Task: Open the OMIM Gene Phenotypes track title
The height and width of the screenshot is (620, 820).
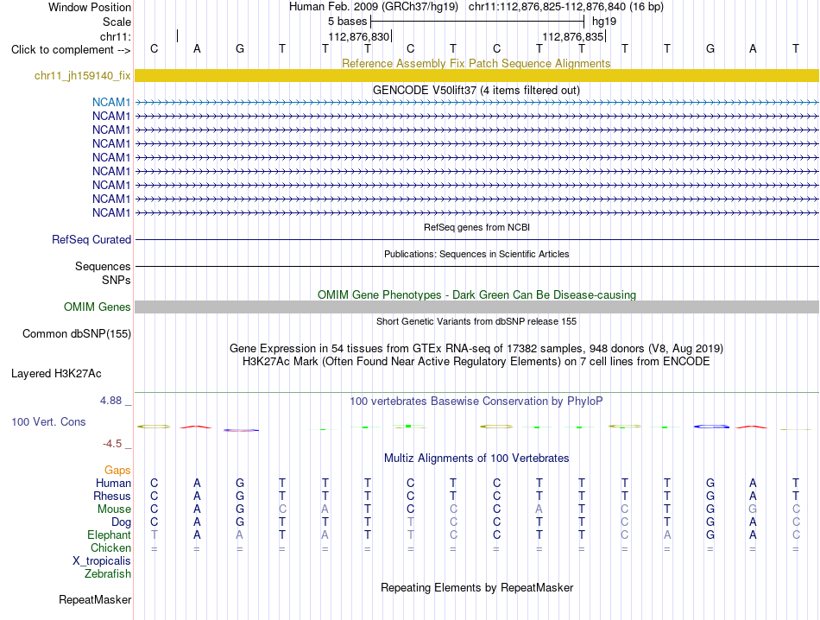Action: (476, 294)
